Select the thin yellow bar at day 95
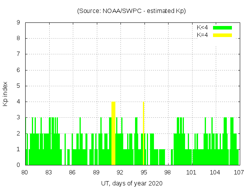The width and height of the screenshot is (252, 189). pos(143,133)
